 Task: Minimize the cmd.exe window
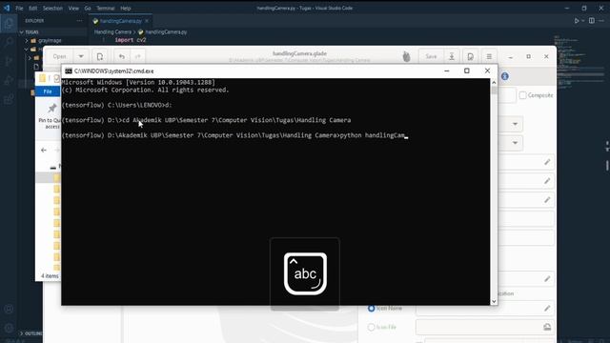click(447, 71)
